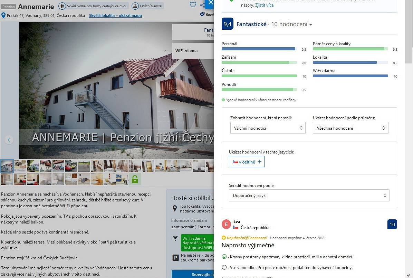
Task: Click the couples icon on the guests badge
Action: pyautogui.click(x=62, y=6)
